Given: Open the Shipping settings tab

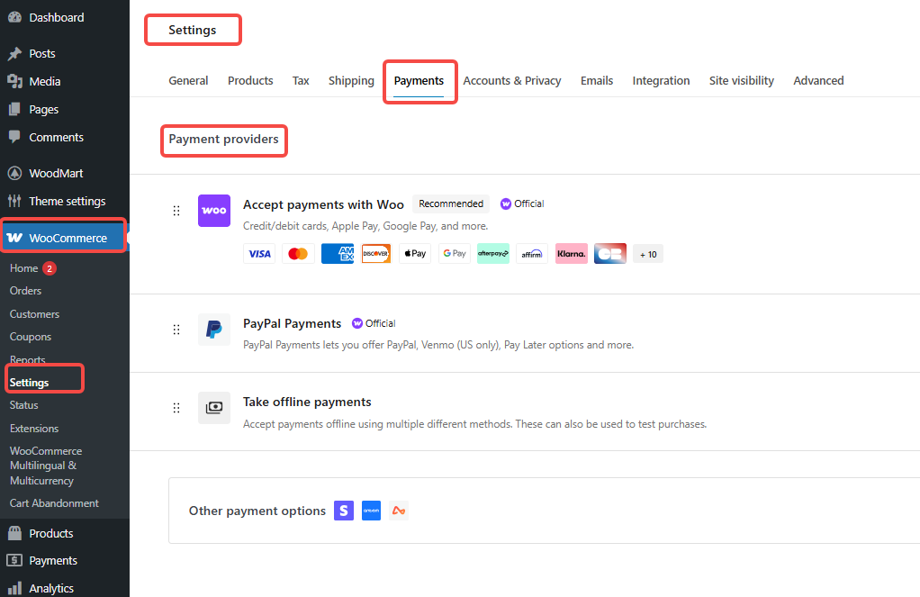Looking at the screenshot, I should (351, 80).
